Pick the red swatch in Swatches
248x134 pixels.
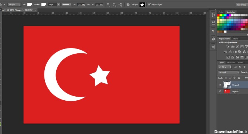click(218, 15)
